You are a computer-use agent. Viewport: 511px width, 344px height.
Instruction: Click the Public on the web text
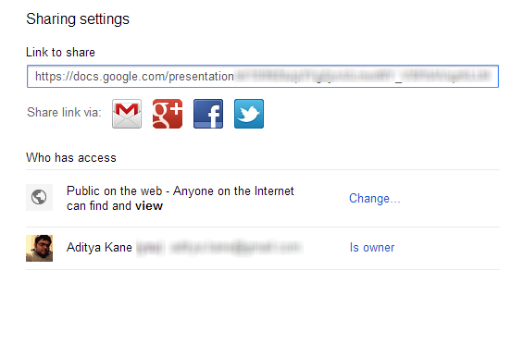point(114,191)
